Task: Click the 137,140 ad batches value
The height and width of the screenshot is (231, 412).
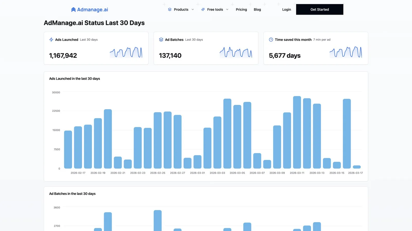Action: 170,55
